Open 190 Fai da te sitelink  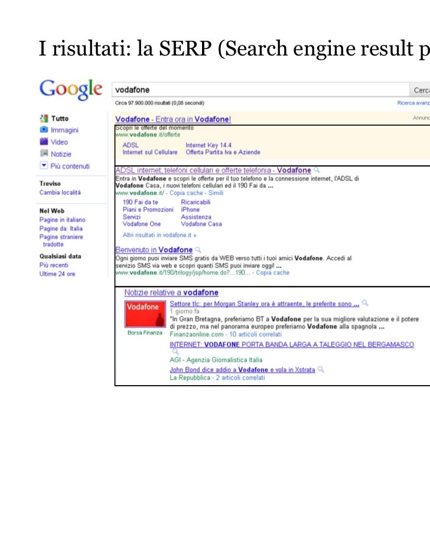140,202
